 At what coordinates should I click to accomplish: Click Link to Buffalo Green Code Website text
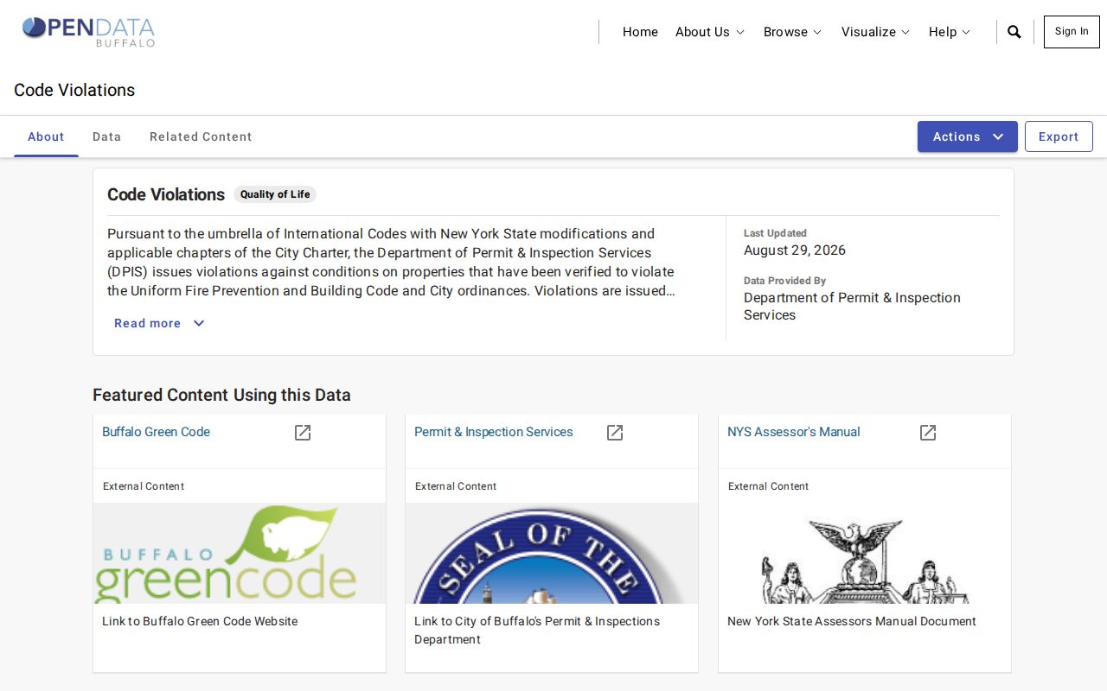(x=200, y=621)
